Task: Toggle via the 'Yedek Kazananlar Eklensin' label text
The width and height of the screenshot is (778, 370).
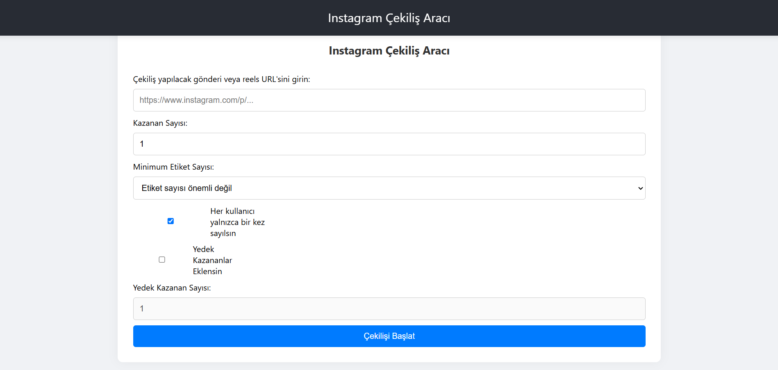Action: pyautogui.click(x=212, y=260)
